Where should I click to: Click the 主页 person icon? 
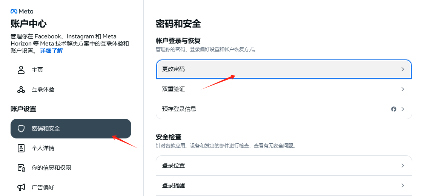(21, 70)
